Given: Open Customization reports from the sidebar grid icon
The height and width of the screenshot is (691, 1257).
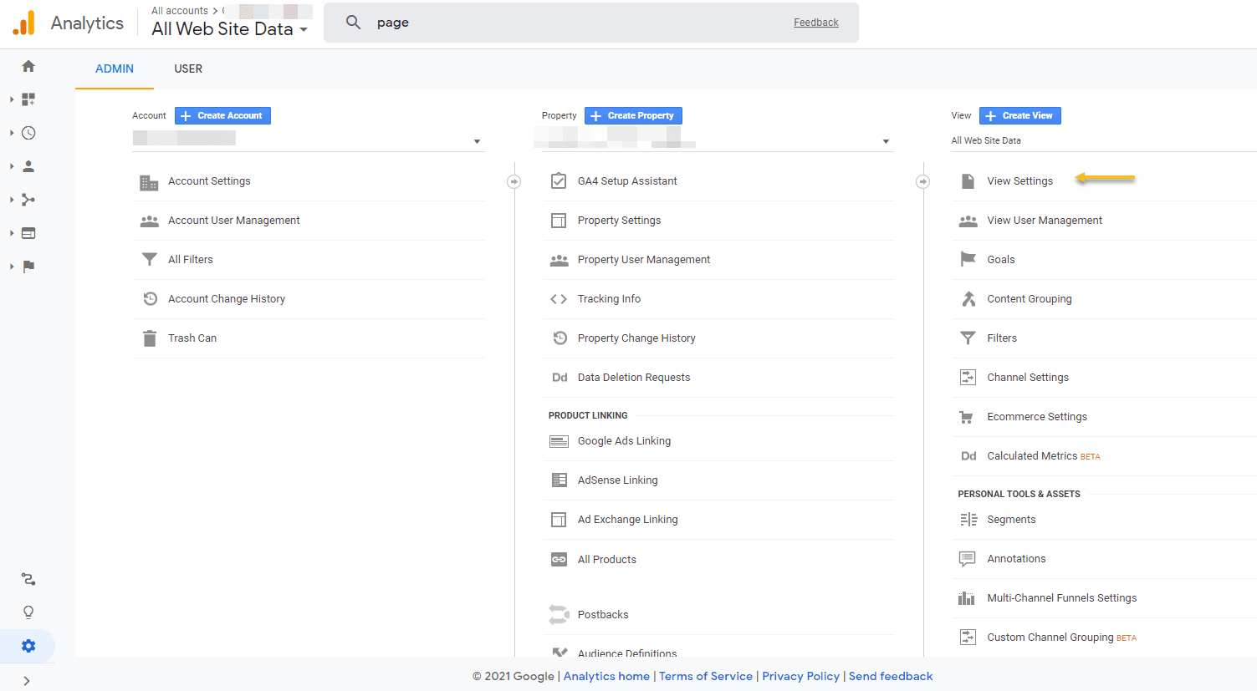Looking at the screenshot, I should [28, 99].
